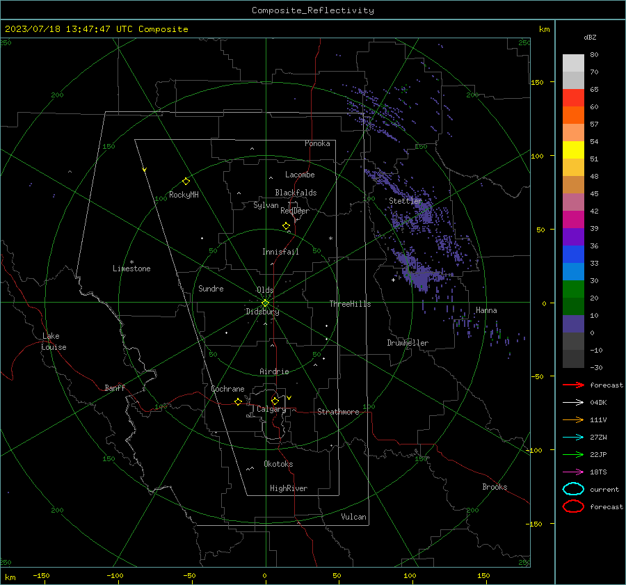Viewport: 626px width, 585px height.
Task: Click the HighRiver town label
Action: 289,488
